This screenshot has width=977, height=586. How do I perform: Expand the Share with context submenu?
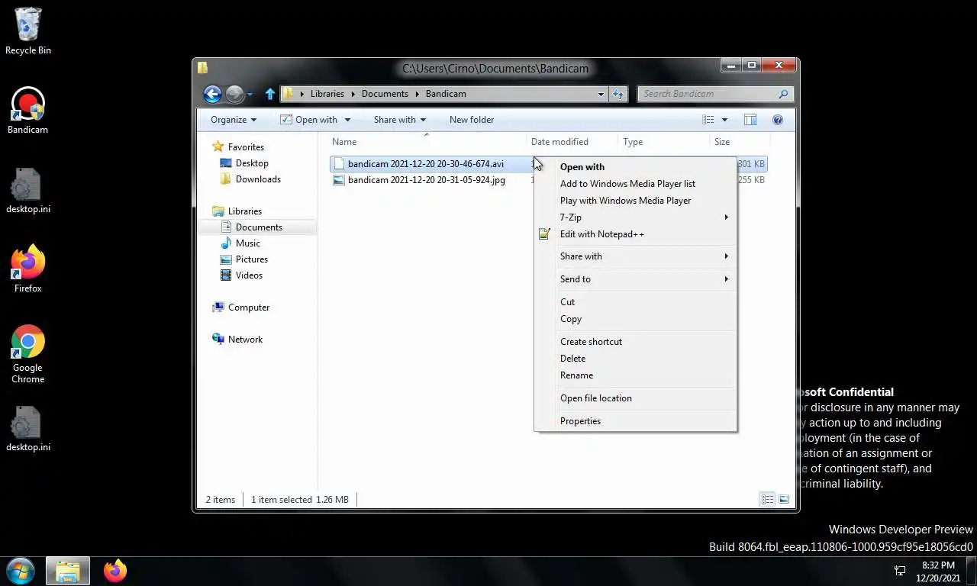[x=635, y=256]
